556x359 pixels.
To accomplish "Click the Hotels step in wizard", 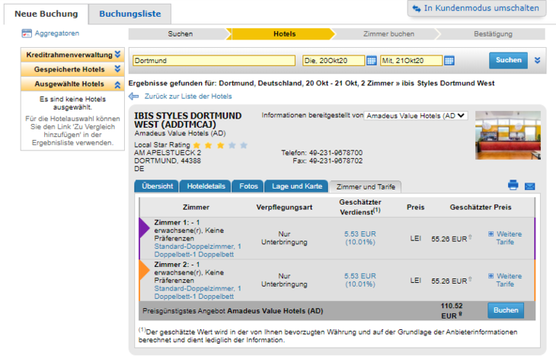I will point(284,34).
